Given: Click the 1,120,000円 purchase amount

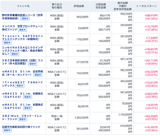Looking at the screenshot, I should [125, 115].
